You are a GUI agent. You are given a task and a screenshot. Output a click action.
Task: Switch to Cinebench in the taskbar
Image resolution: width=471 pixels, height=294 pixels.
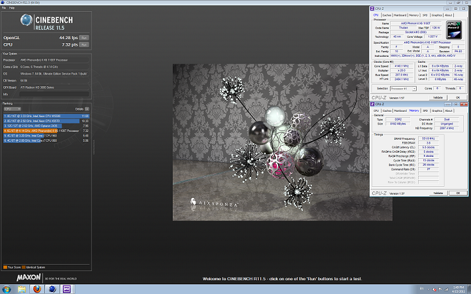click(x=52, y=289)
